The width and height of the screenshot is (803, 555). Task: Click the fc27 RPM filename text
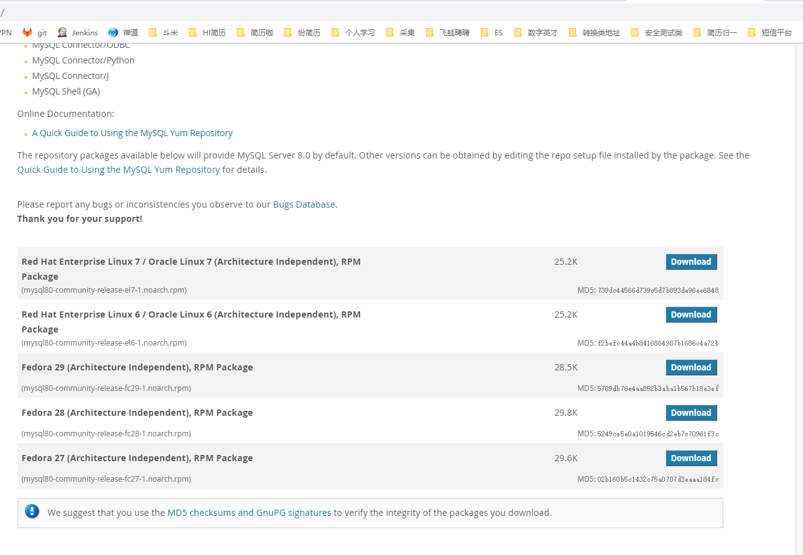[106, 479]
